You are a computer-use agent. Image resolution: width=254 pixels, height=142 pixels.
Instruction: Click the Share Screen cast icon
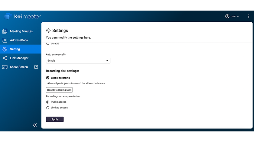pyautogui.click(x=5, y=67)
